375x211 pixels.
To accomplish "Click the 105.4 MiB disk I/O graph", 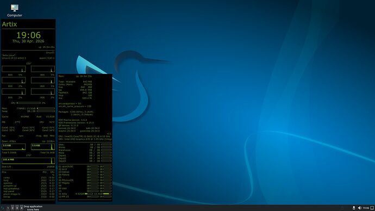I will coord(28,160).
